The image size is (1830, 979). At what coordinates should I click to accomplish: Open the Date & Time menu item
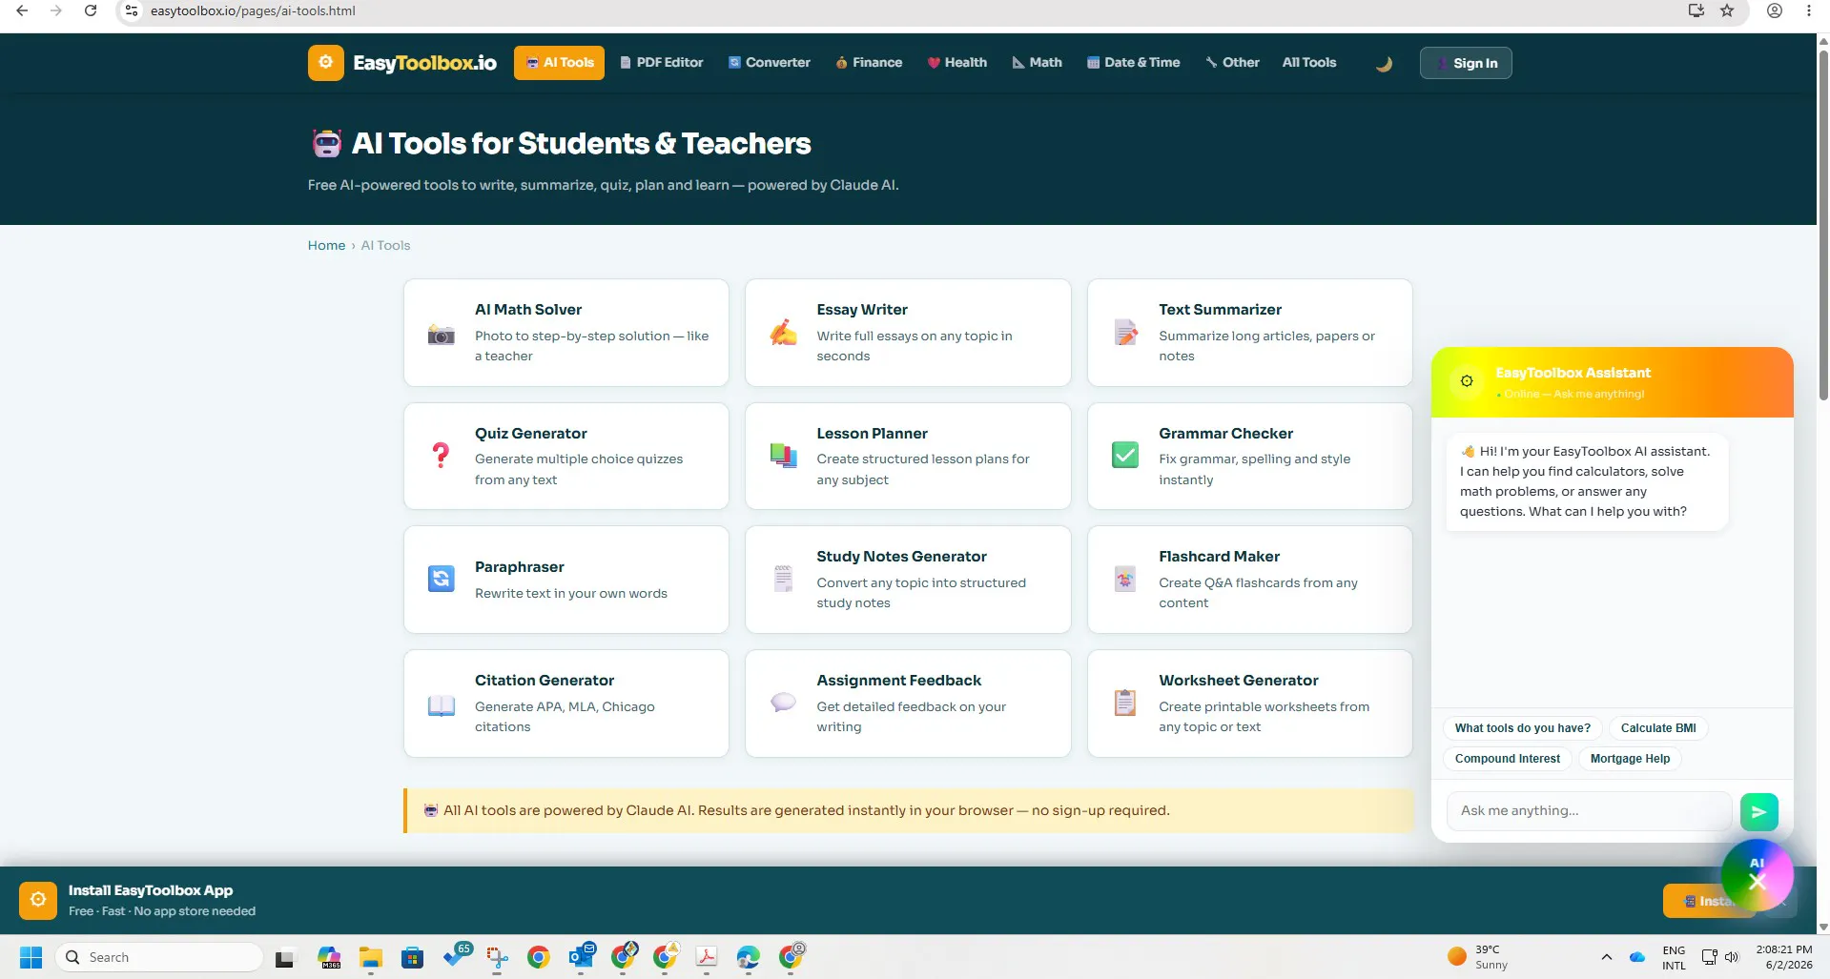point(1134,63)
